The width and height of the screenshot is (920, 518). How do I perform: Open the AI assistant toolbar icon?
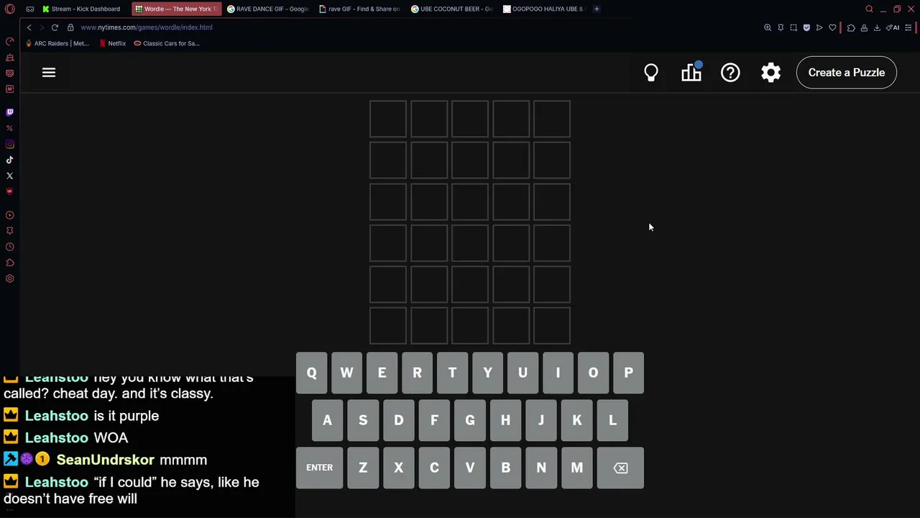[893, 27]
